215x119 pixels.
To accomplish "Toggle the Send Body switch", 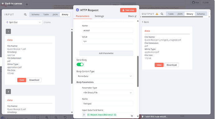I will point(80,64).
